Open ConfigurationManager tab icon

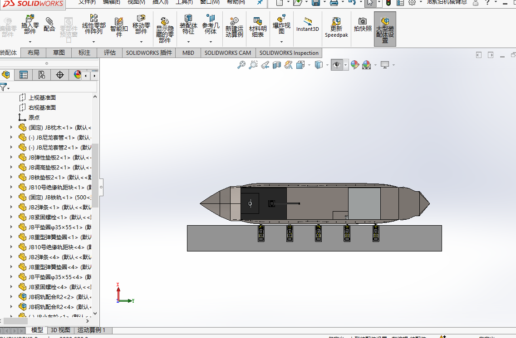click(x=41, y=75)
